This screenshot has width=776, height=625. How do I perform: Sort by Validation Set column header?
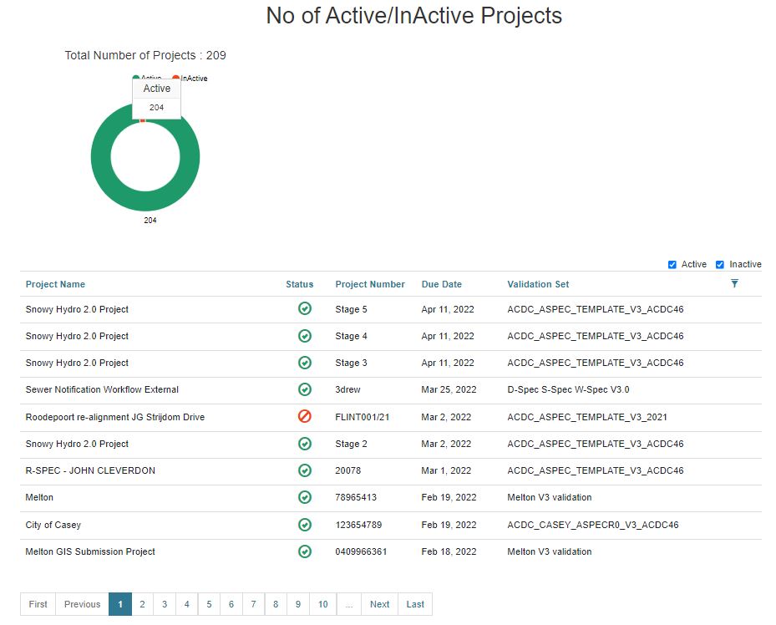pos(538,284)
